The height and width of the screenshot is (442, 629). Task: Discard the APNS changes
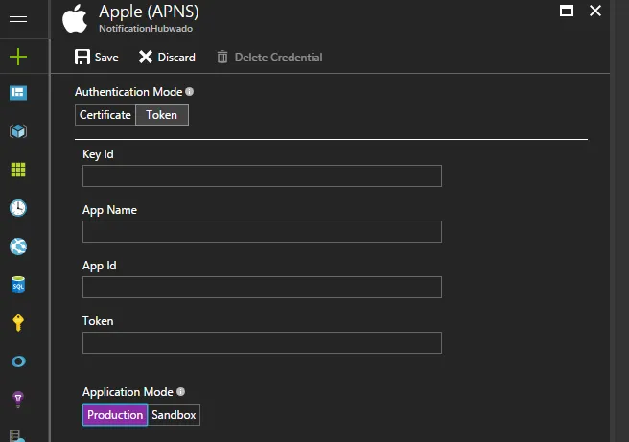click(x=167, y=57)
